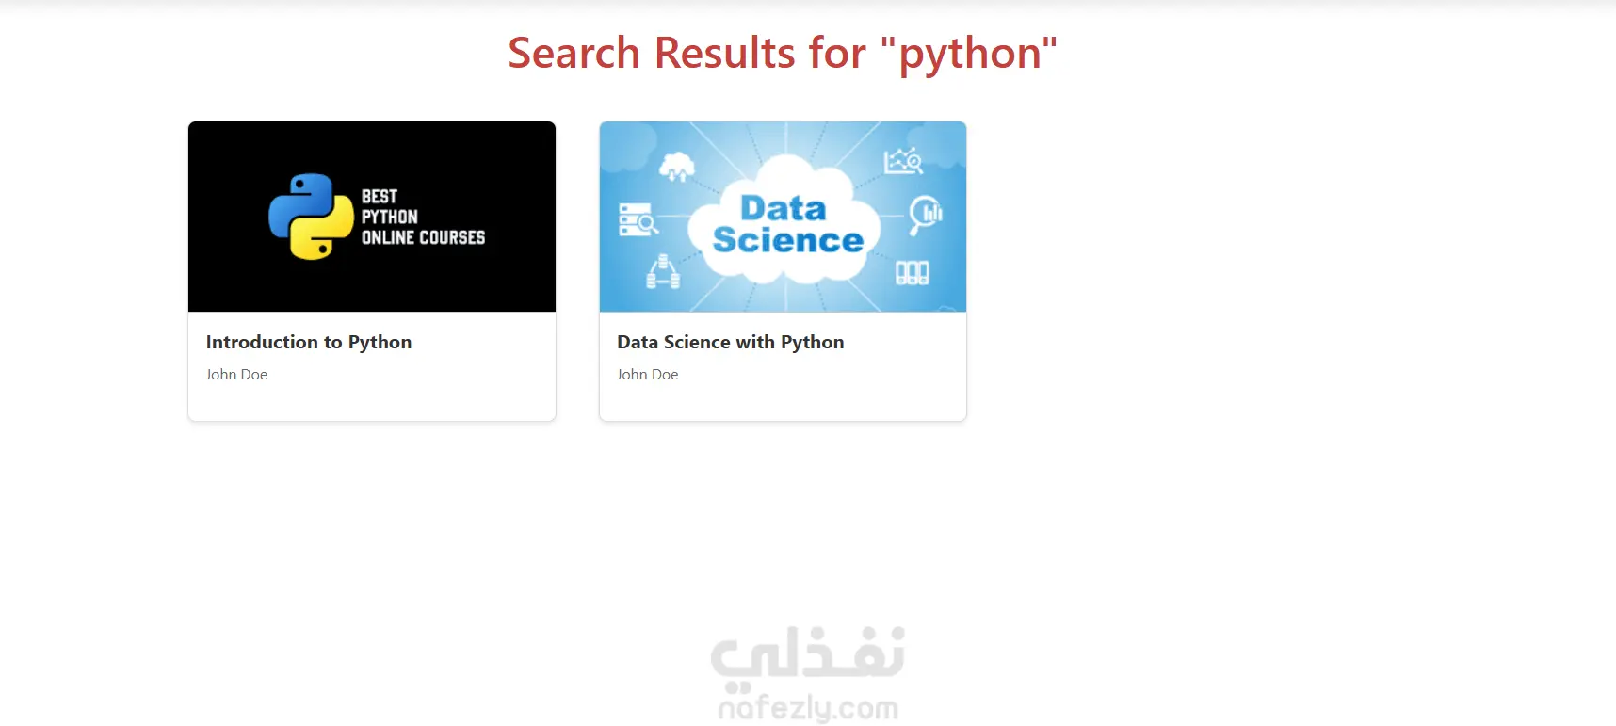
Task: Open the Introduction to Python course title
Action: pyautogui.click(x=309, y=342)
